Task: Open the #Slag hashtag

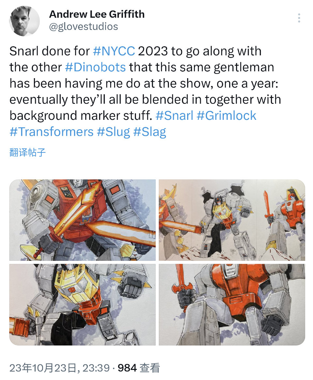Action: click(150, 132)
